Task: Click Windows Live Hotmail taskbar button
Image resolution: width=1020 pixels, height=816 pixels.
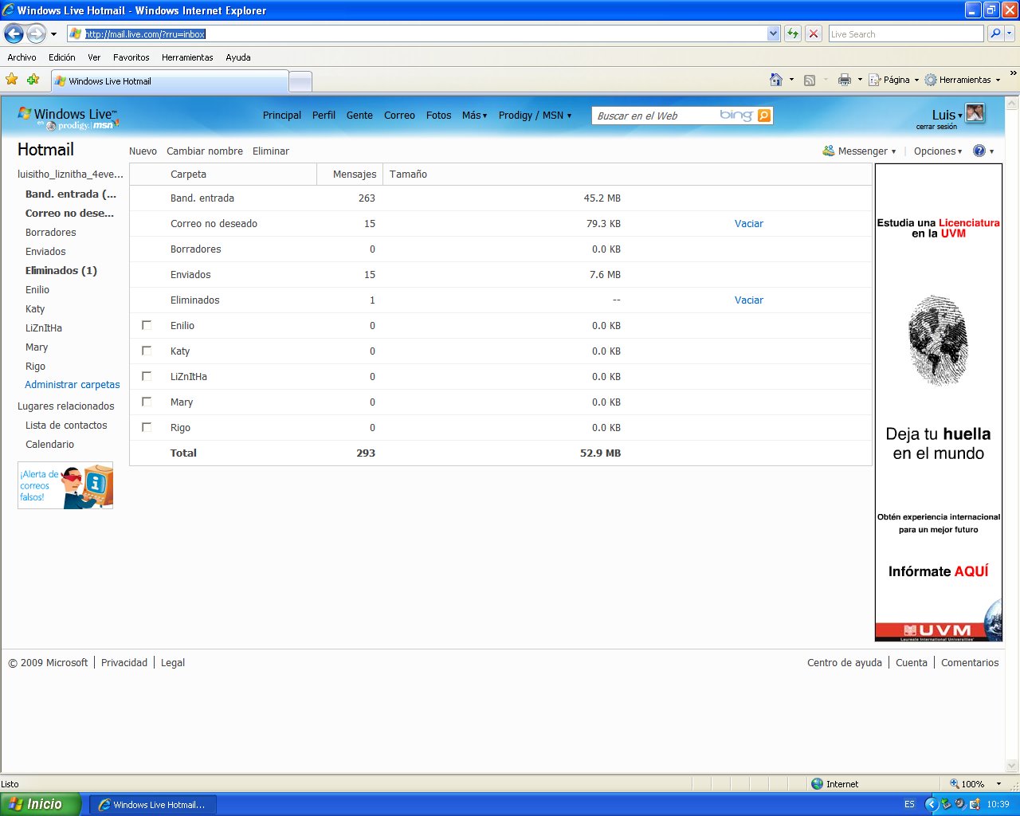Action: pyautogui.click(x=152, y=805)
